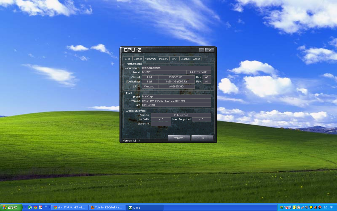Switch to Vote for EGCabal Firefox taskbar window
The width and height of the screenshot is (337, 211).
tap(107, 208)
